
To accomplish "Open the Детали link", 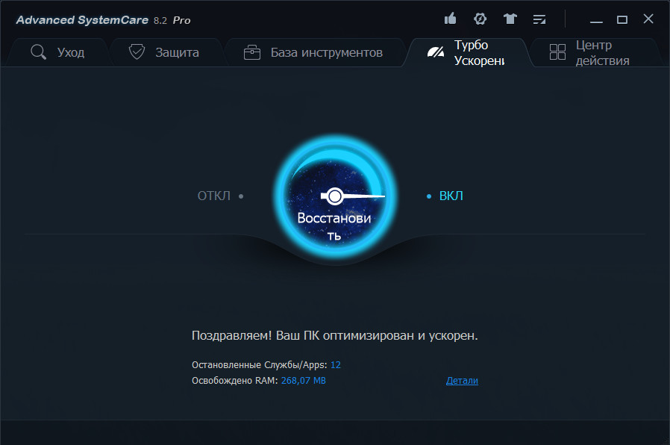I will coord(462,381).
